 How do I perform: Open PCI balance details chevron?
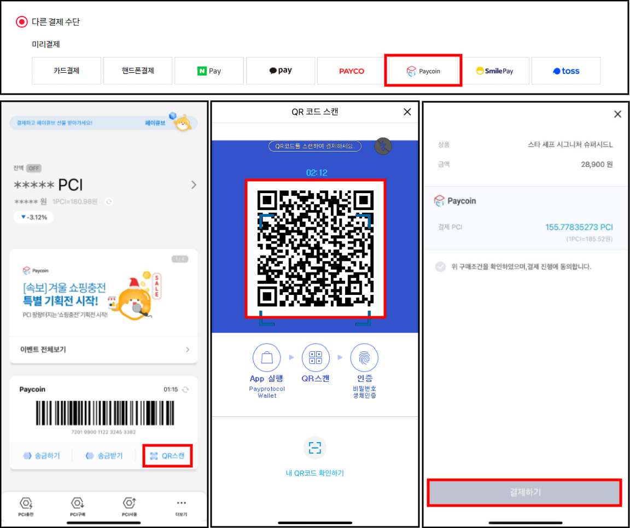[194, 185]
